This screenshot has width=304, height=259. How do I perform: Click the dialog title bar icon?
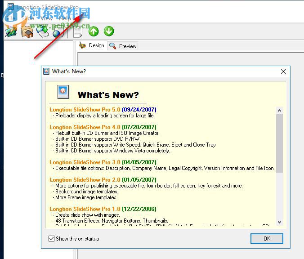coord(46,71)
